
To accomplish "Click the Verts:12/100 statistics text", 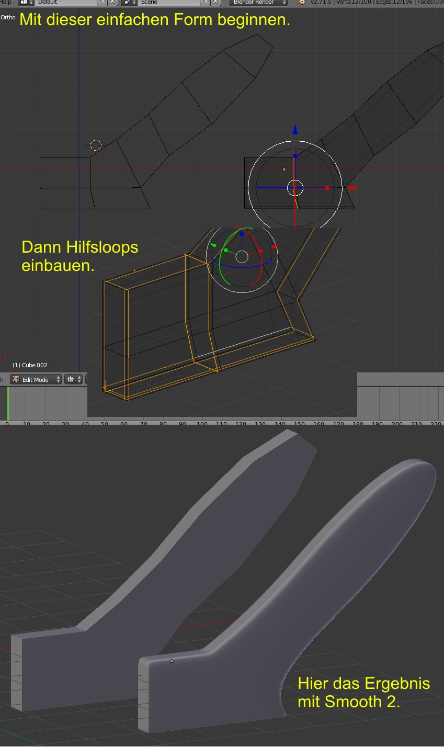I will coord(354,3).
